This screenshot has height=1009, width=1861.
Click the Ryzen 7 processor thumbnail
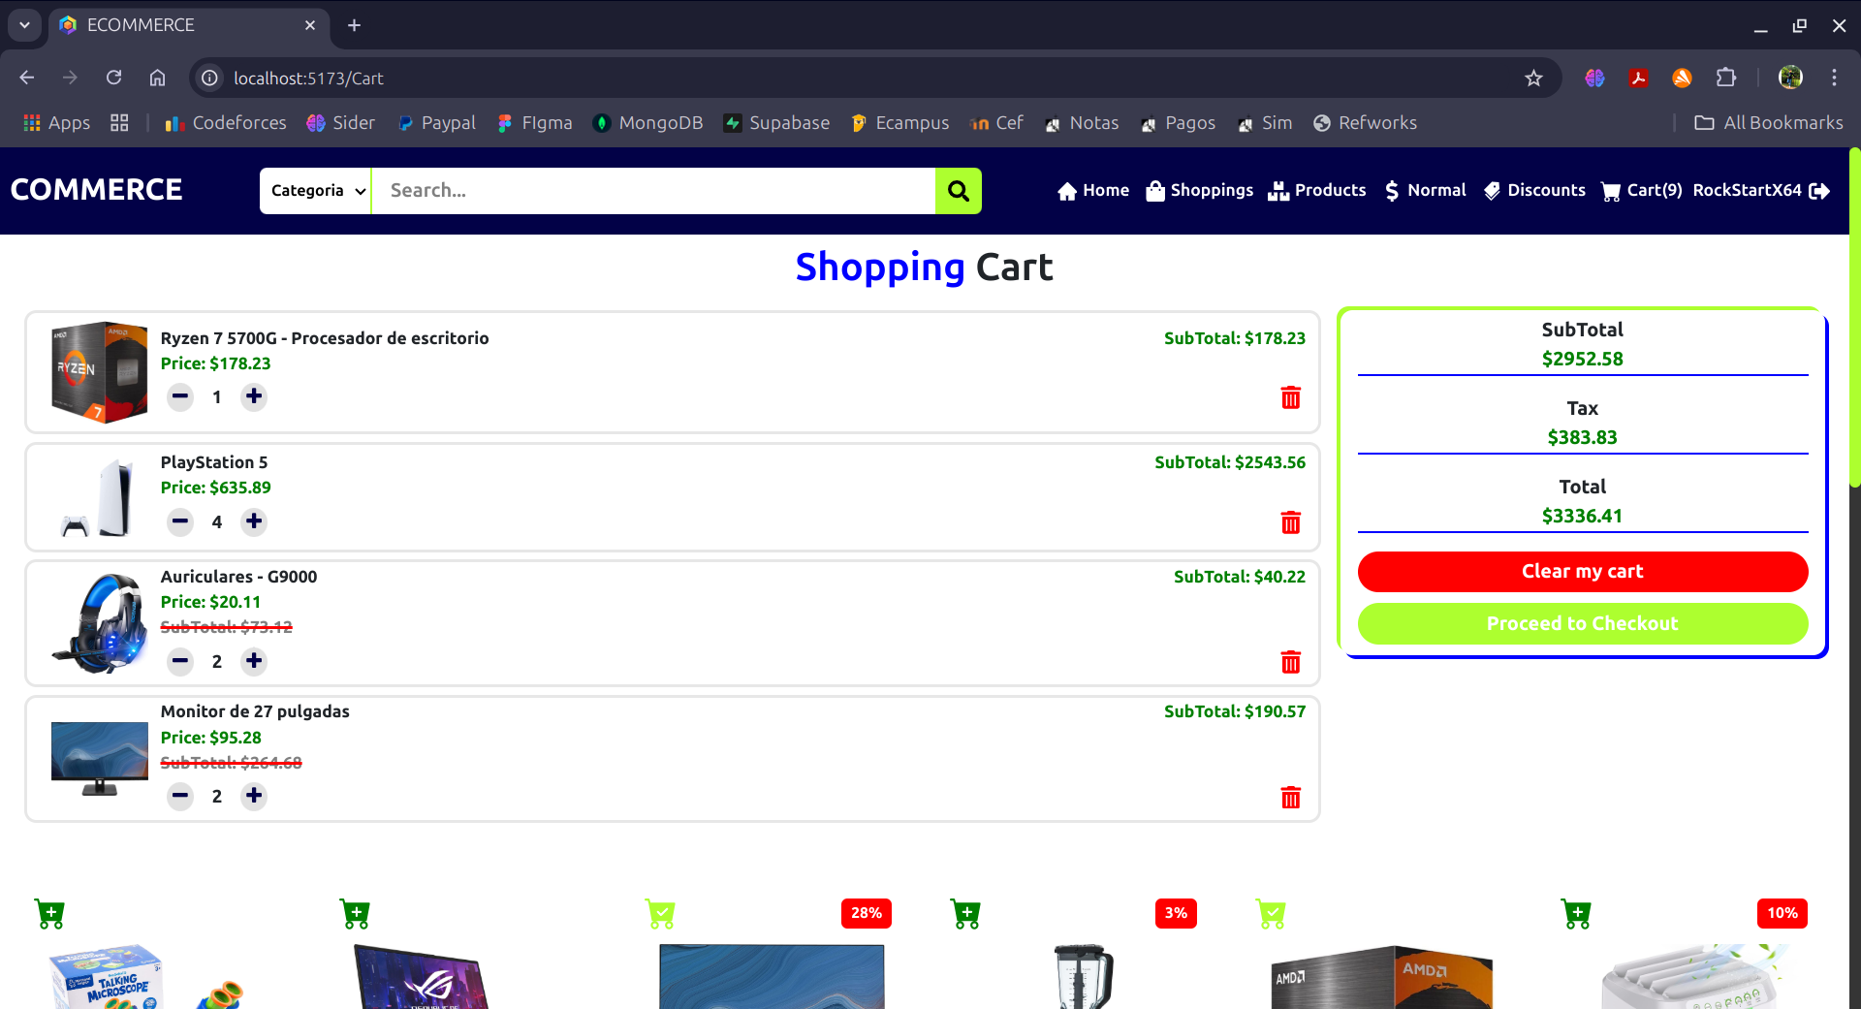100,372
